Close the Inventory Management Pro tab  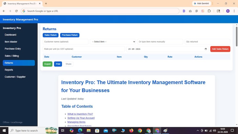point(40,4)
